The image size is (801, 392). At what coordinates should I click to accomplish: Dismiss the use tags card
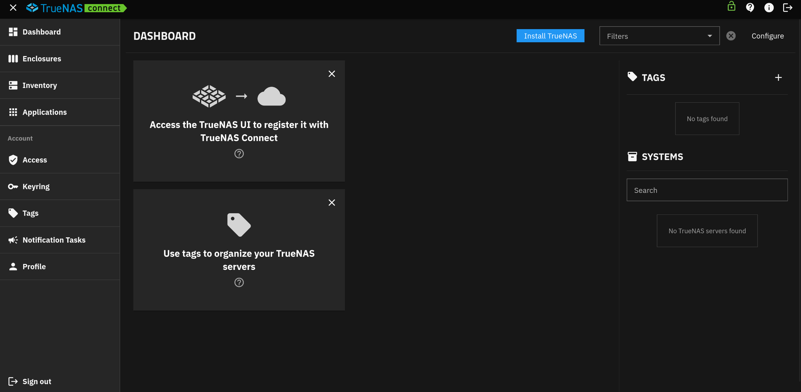332,203
